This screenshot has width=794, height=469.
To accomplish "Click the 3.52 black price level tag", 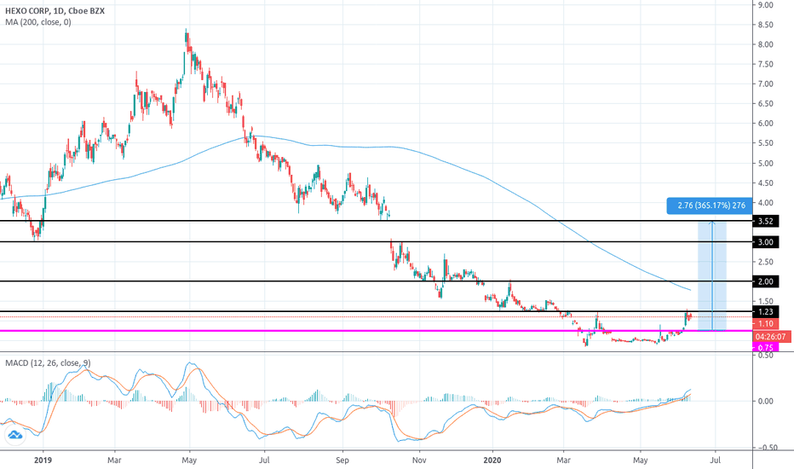I will [766, 221].
